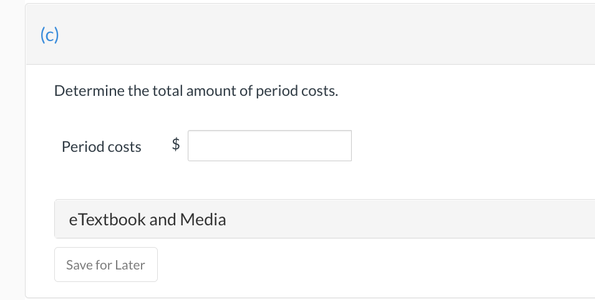Click the eTextbook and Media bar title

click(x=148, y=219)
